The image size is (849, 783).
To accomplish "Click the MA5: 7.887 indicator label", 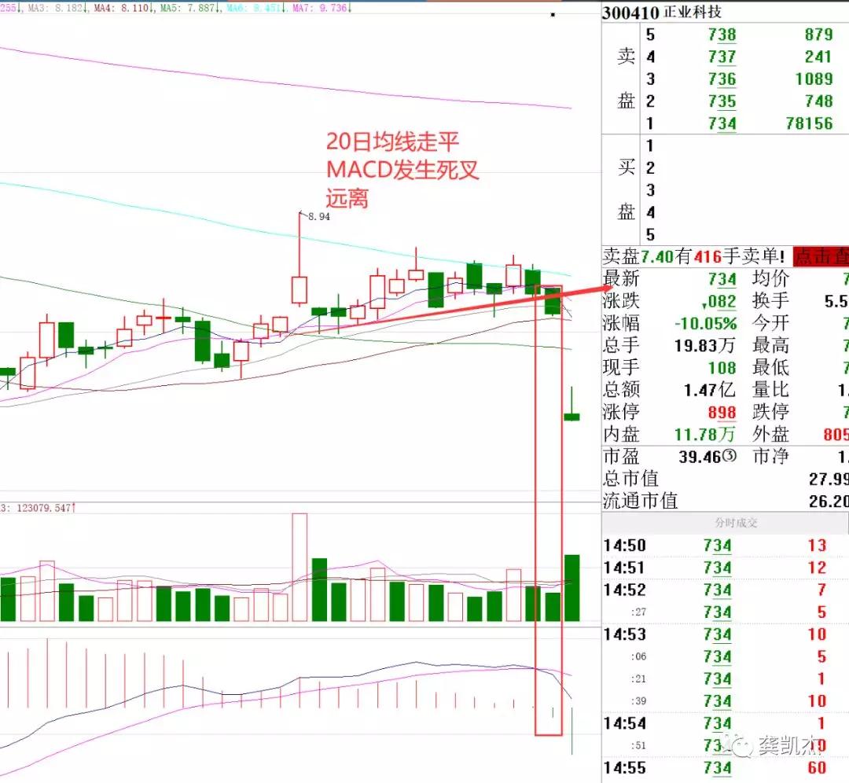I will point(189,8).
